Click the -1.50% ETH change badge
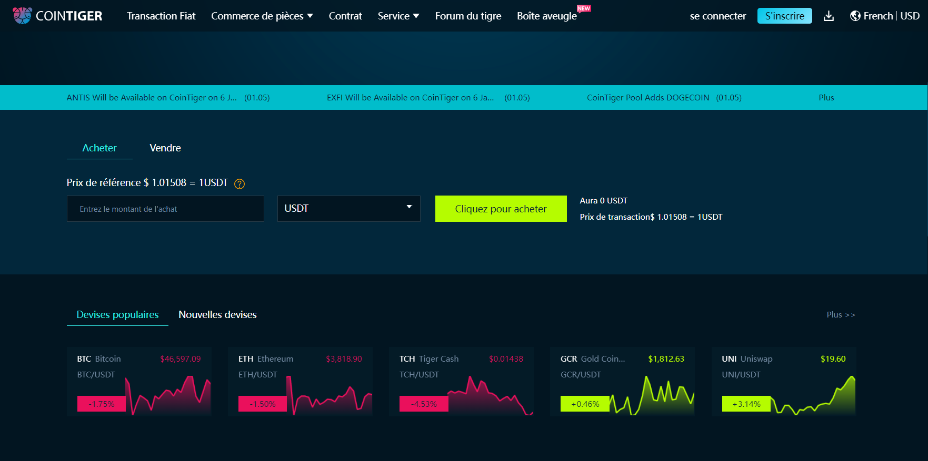 263,404
